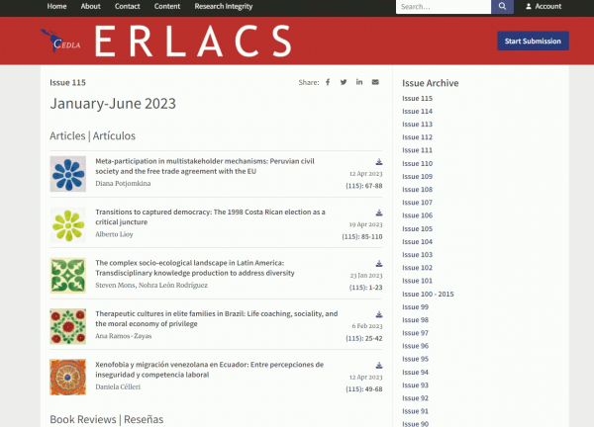Open green tile thumbnail of socio-ecological article
The image size is (594, 427).
click(x=67, y=276)
